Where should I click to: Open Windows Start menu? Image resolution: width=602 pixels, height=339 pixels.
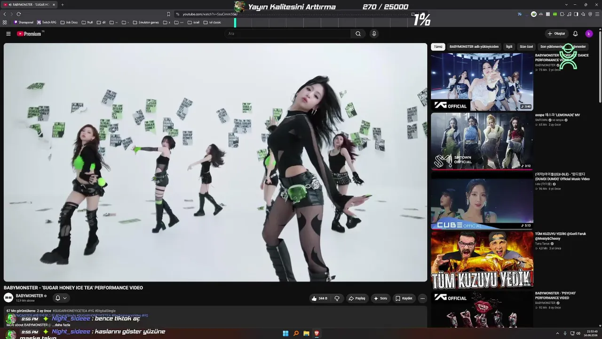click(x=285, y=333)
